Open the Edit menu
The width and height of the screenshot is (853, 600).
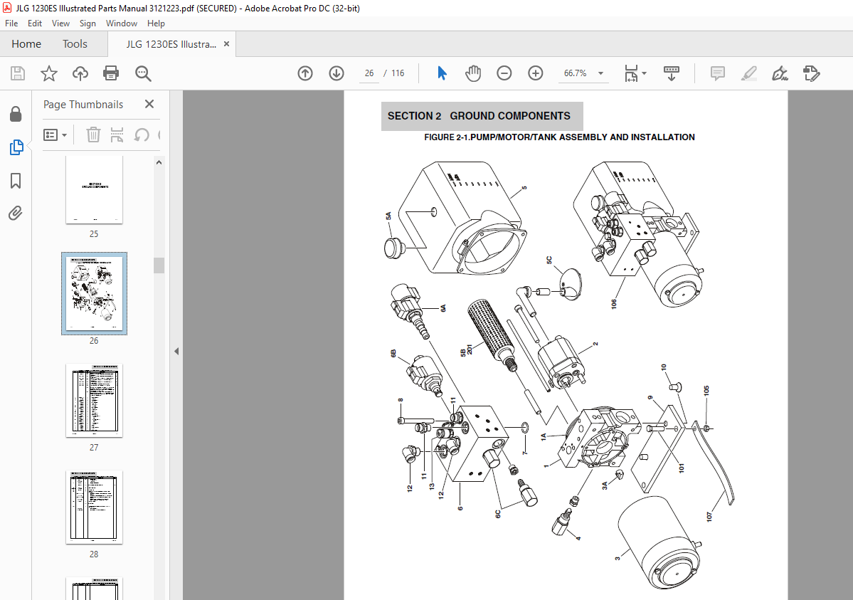[35, 23]
